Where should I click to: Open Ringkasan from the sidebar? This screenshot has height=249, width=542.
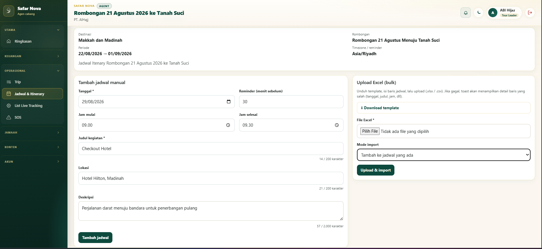pos(32,41)
